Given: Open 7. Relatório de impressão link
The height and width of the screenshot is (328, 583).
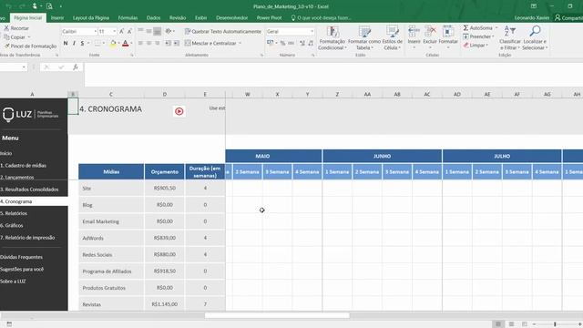Looking at the screenshot, I should coord(27,238).
